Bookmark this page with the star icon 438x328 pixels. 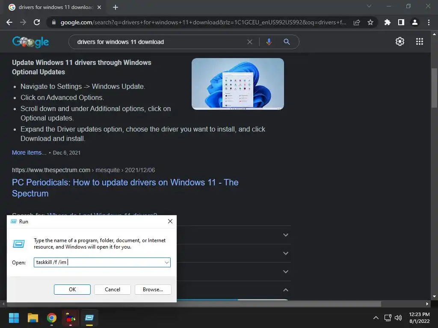(370, 22)
